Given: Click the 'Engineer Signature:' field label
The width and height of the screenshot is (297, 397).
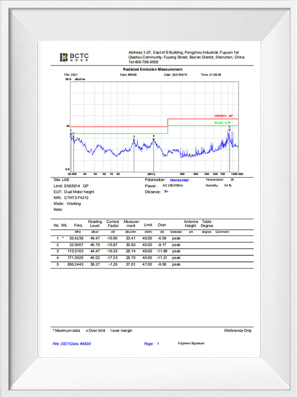Looking at the screenshot, I should tap(192, 343).
